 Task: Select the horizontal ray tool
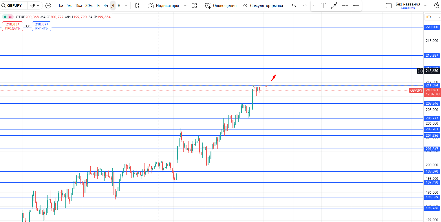click(356, 5)
